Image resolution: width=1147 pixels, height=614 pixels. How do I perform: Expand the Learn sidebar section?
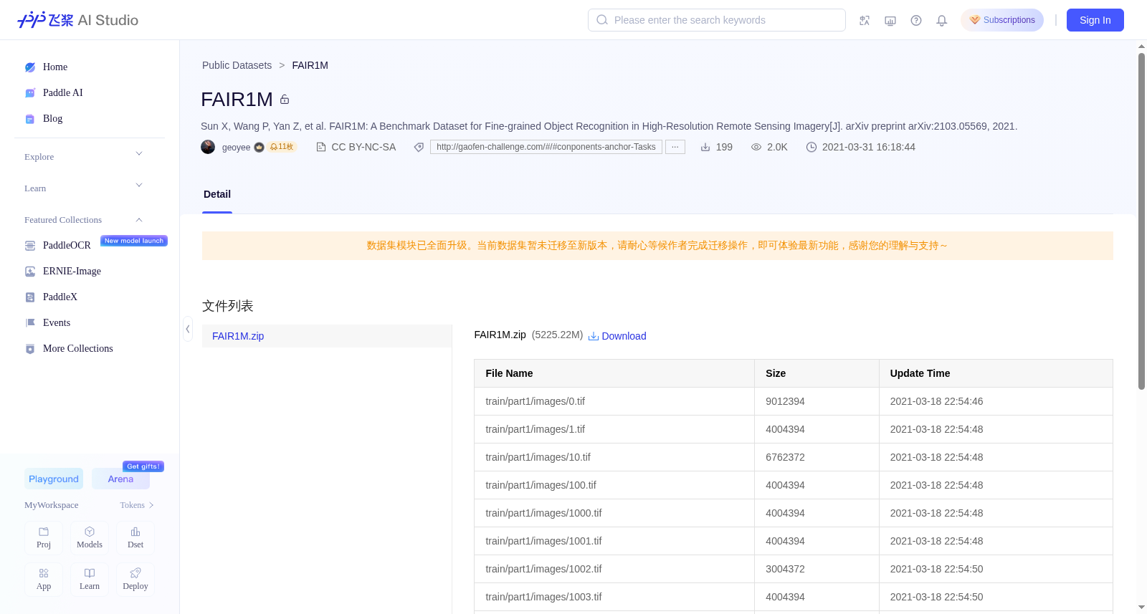[x=84, y=188]
